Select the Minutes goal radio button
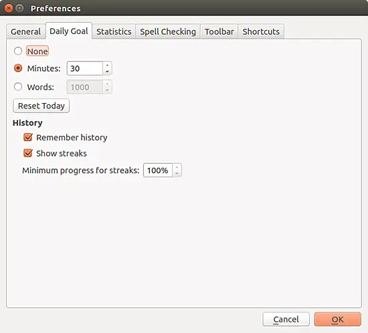The image size is (368, 333). coord(18,68)
